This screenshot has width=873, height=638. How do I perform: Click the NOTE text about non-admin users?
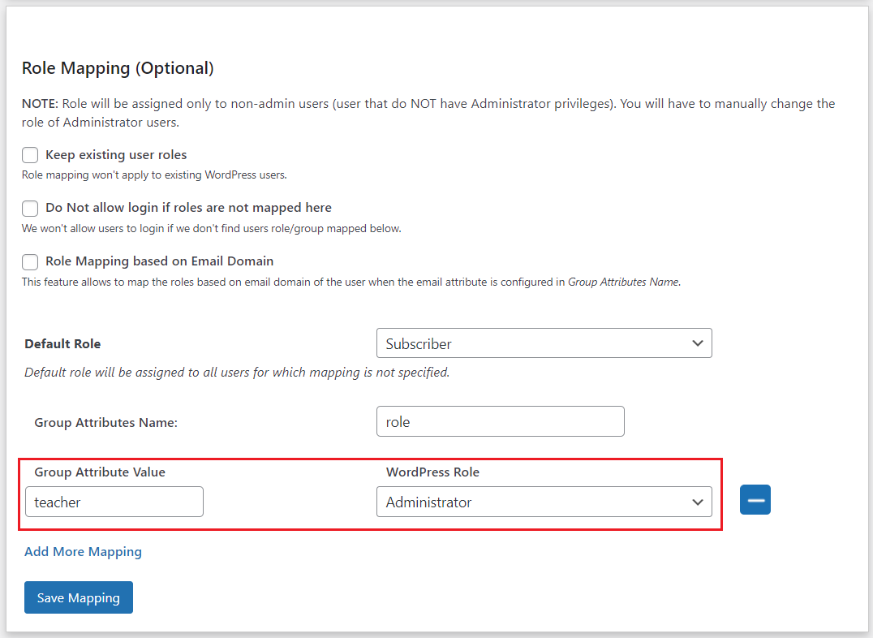pyautogui.click(x=428, y=113)
